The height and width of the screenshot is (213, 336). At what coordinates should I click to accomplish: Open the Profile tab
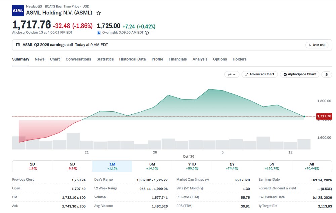[157, 59]
